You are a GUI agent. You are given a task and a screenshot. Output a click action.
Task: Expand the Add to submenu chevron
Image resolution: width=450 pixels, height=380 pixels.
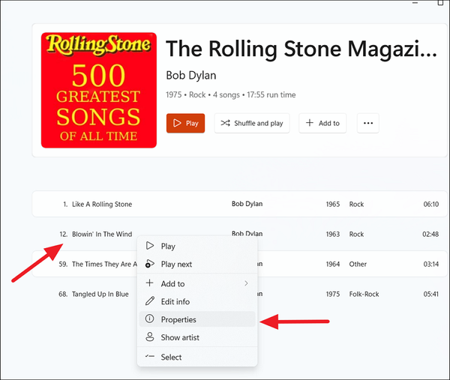(x=246, y=283)
